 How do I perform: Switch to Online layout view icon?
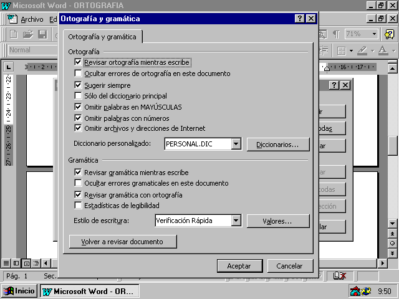(x=16, y=263)
